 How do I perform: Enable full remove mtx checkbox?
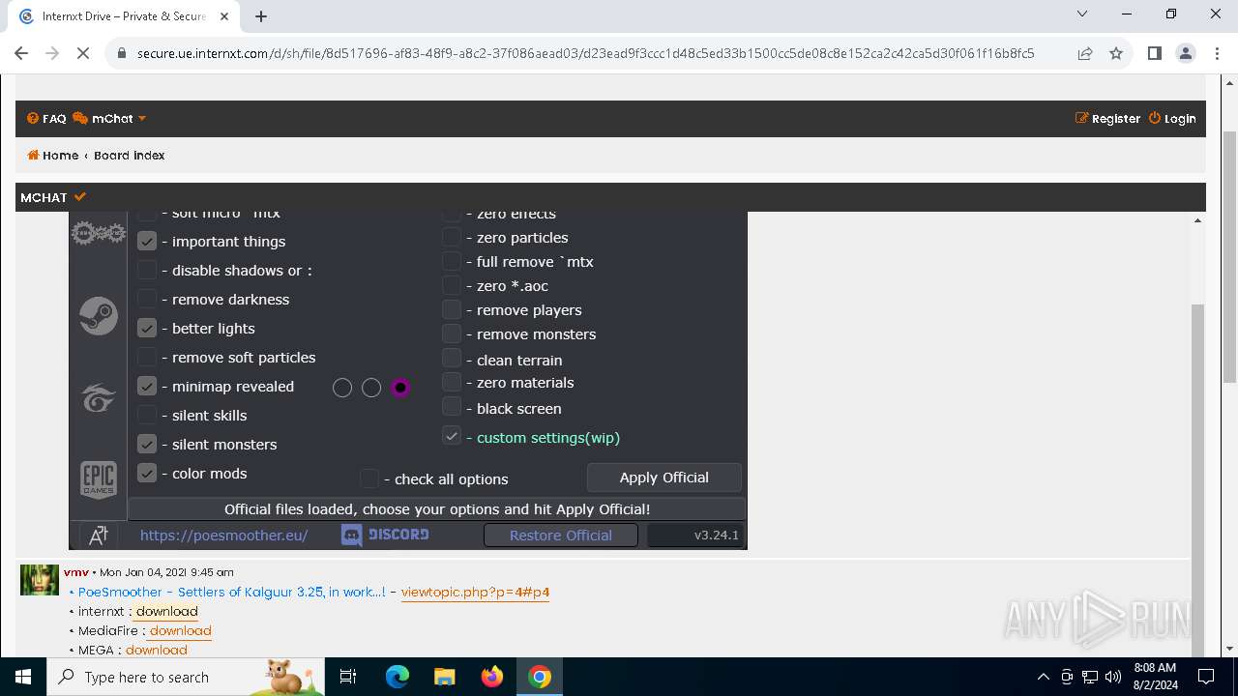pos(452,261)
